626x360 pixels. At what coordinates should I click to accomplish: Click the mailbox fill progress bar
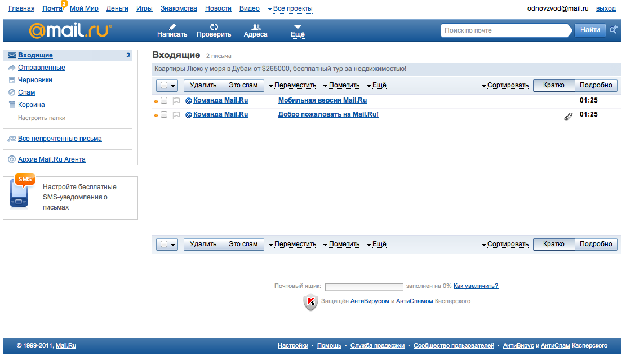(364, 287)
